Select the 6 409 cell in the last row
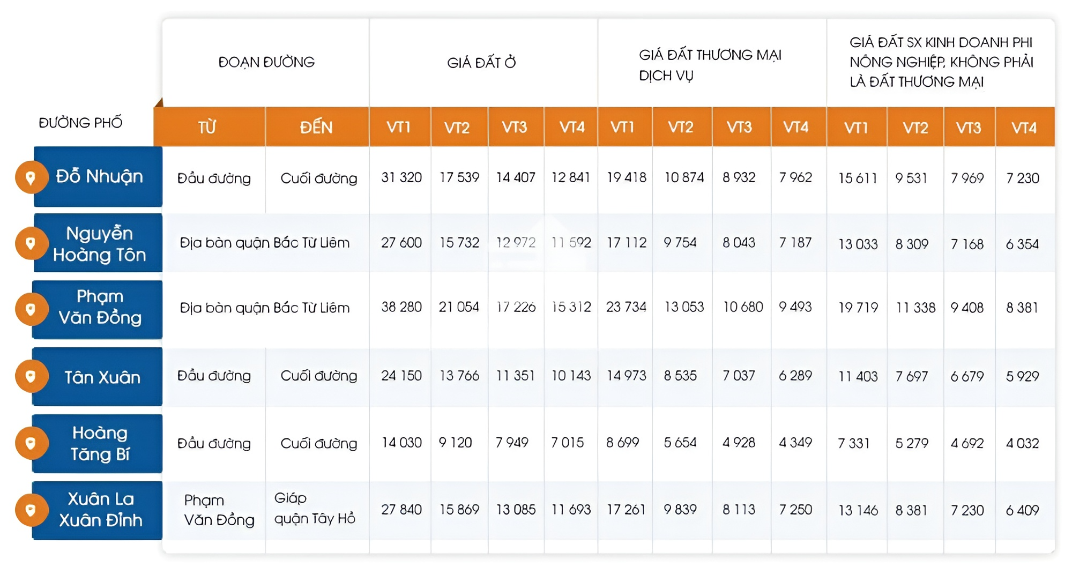The width and height of the screenshot is (1072, 567). (1022, 510)
